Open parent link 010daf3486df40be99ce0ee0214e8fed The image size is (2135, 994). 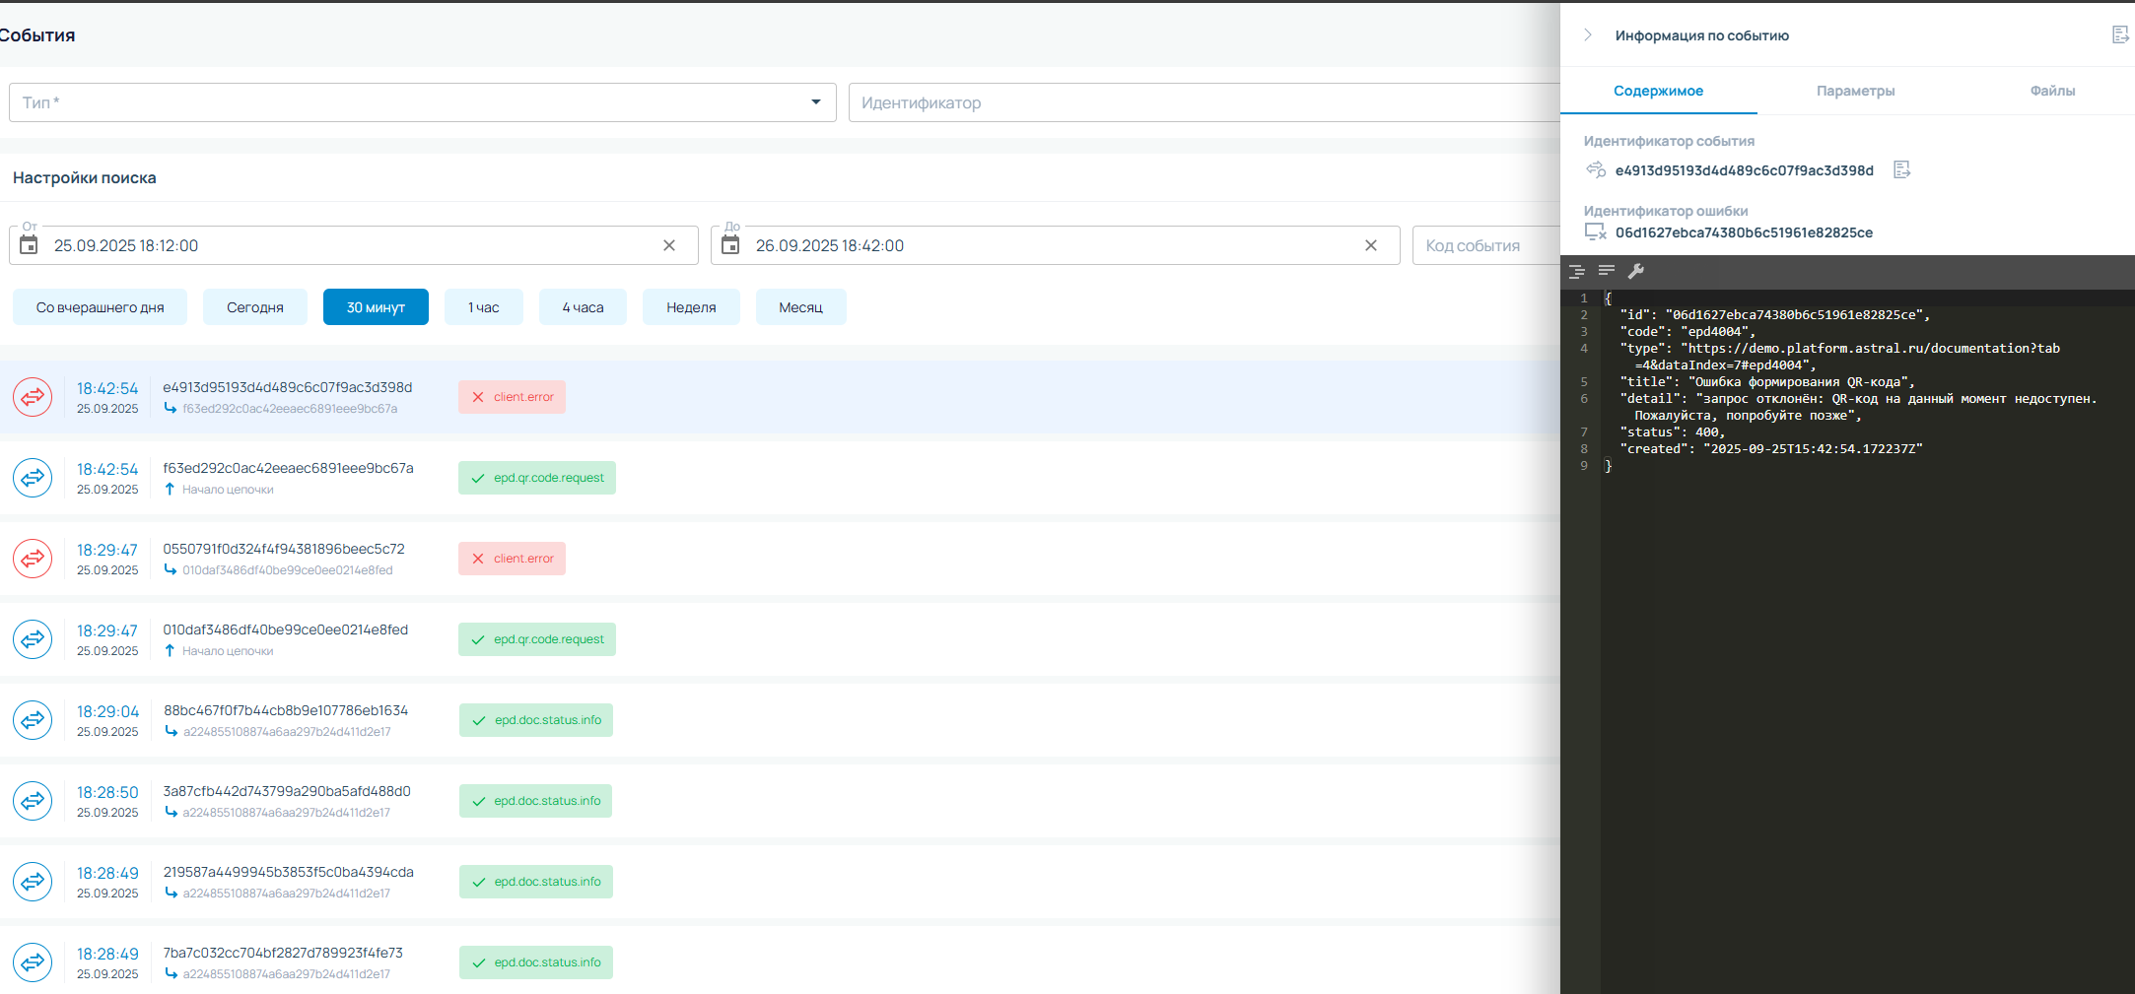pyautogui.click(x=287, y=570)
